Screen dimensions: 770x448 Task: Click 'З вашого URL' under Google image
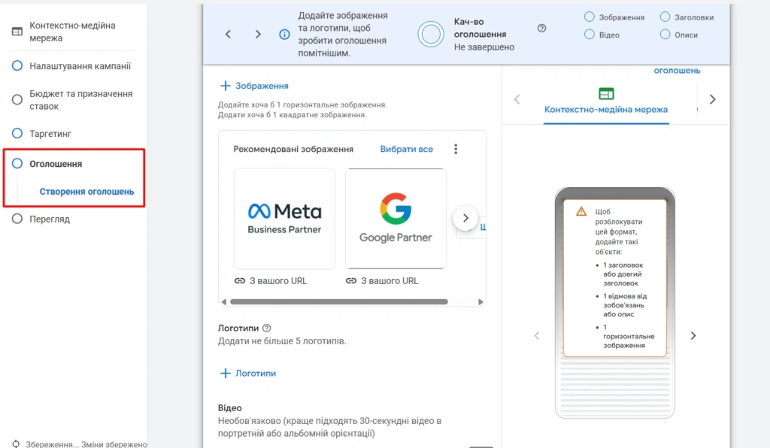[390, 281]
